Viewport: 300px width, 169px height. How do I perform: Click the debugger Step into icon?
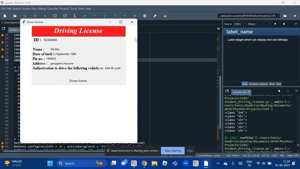tap(105, 16)
